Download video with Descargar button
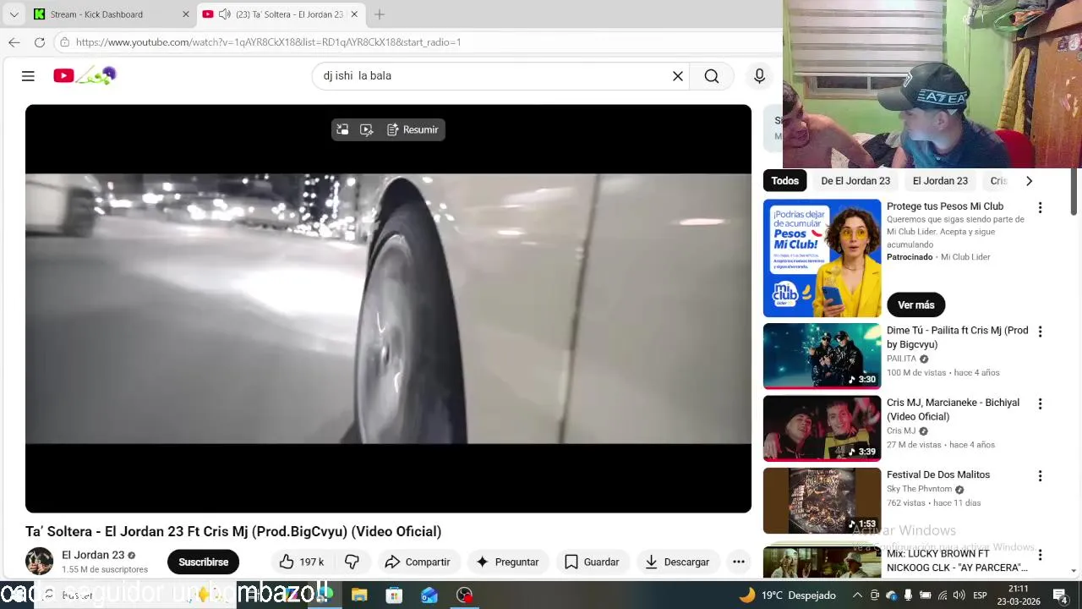This screenshot has width=1082, height=609. pyautogui.click(x=677, y=562)
